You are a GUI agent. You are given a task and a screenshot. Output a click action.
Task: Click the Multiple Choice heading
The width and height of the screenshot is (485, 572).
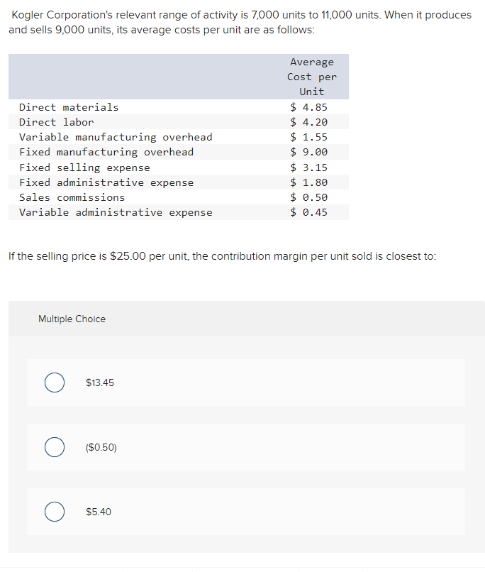(x=72, y=319)
